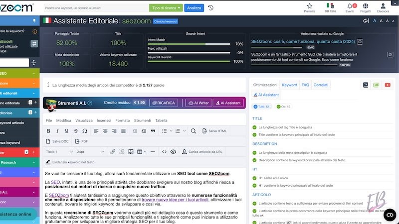Insert blockquote
This screenshot has width=399, height=224.
(153, 131)
